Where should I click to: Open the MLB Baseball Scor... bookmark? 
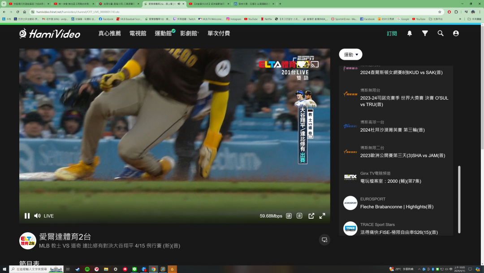[129, 19]
